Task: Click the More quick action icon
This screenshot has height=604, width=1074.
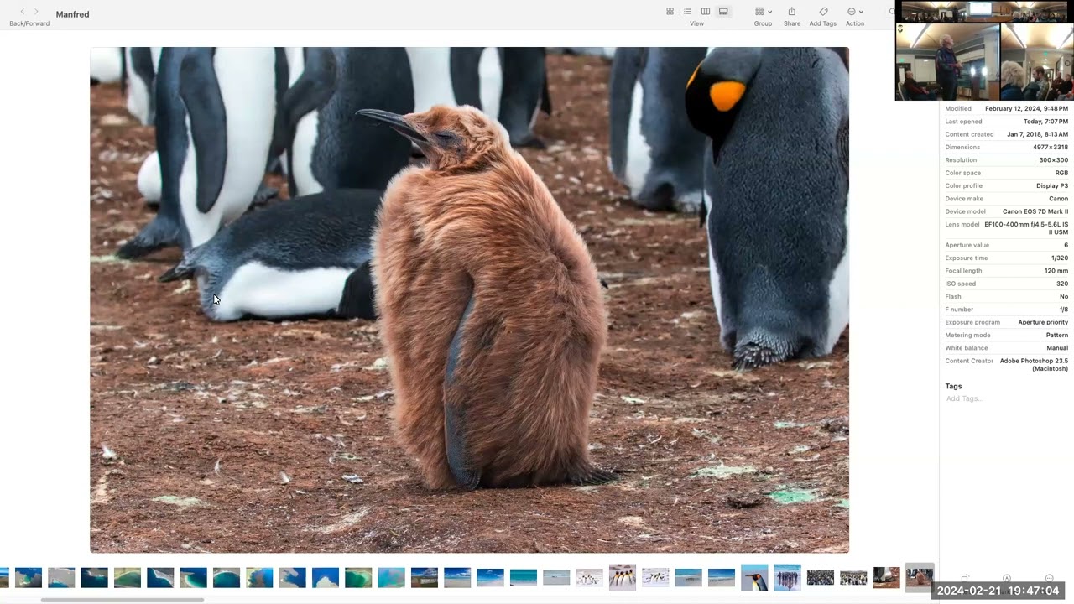Action: point(1049,578)
